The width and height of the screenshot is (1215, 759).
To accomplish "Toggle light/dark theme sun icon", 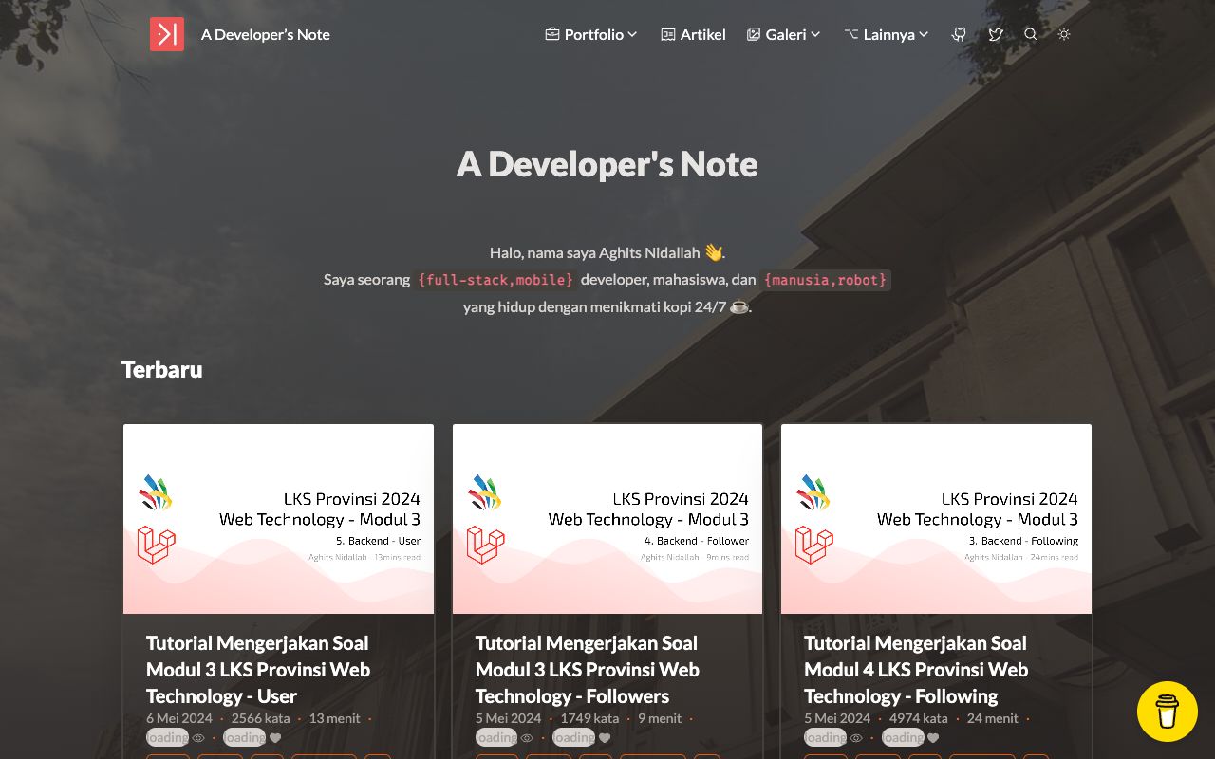I will point(1064,34).
